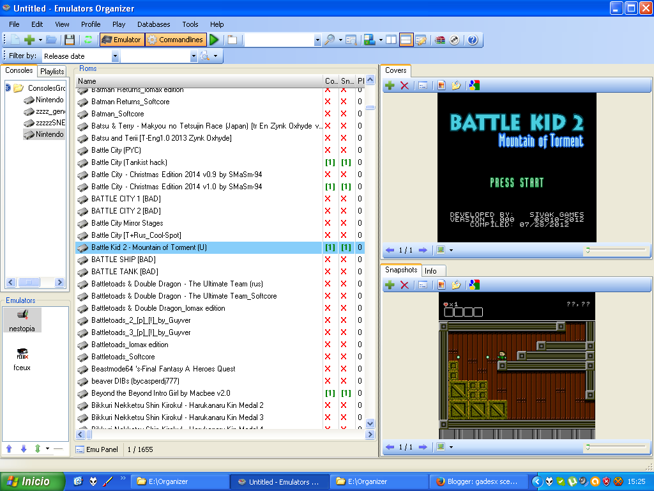Open the Filter by Release date dropdown
This screenshot has width=654, height=491.
[115, 56]
